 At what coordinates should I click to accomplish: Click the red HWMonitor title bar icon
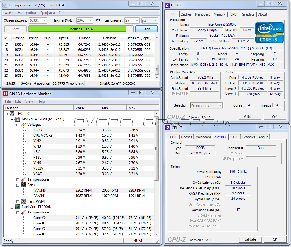[x=5, y=94]
